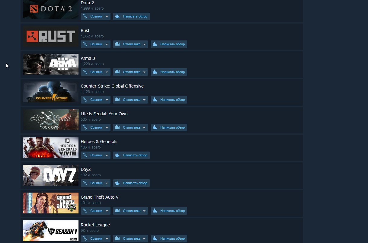This screenshot has width=368, height=243.
Task: Click thumbs-up icon for Dota 2 review
Action: [118, 16]
